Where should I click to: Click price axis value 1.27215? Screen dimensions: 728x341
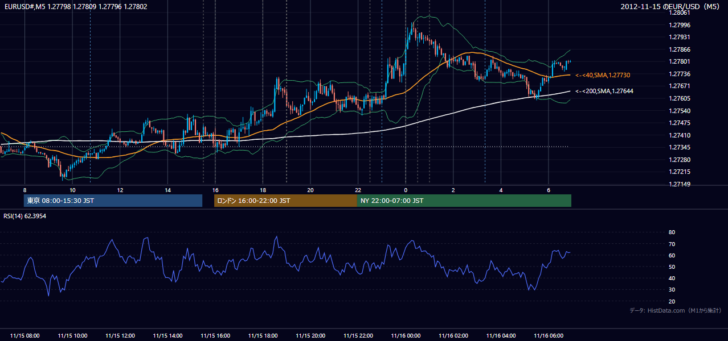[680, 172]
